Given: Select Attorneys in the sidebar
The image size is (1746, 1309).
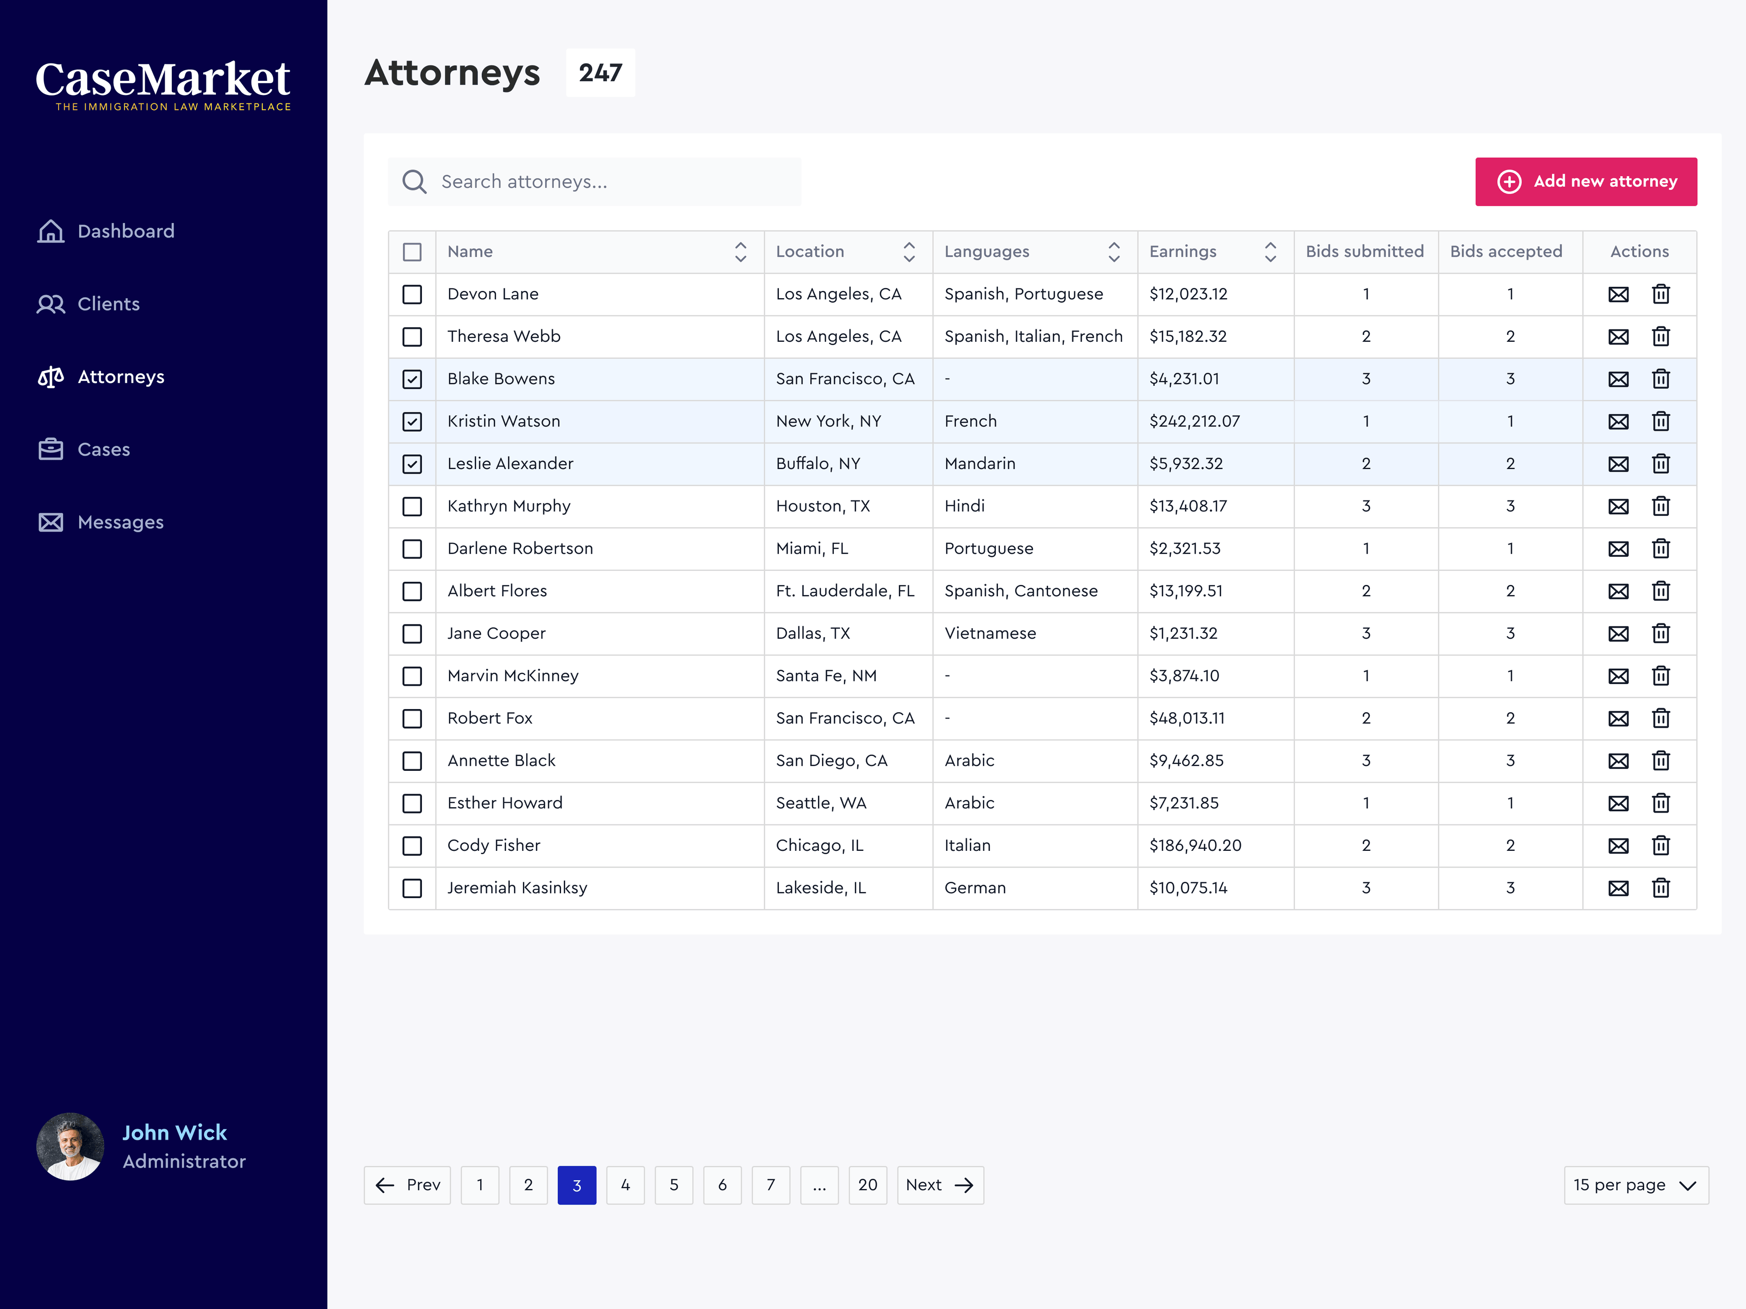Looking at the screenshot, I should pyautogui.click(x=101, y=377).
